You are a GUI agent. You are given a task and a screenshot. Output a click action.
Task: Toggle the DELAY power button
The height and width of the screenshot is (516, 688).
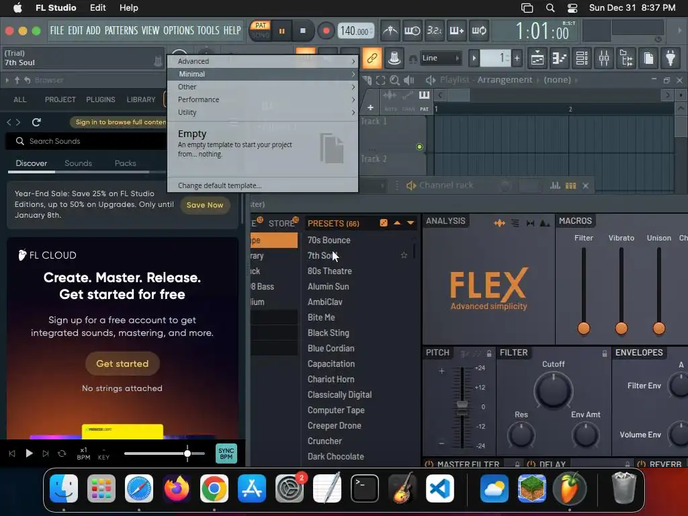[x=531, y=464]
